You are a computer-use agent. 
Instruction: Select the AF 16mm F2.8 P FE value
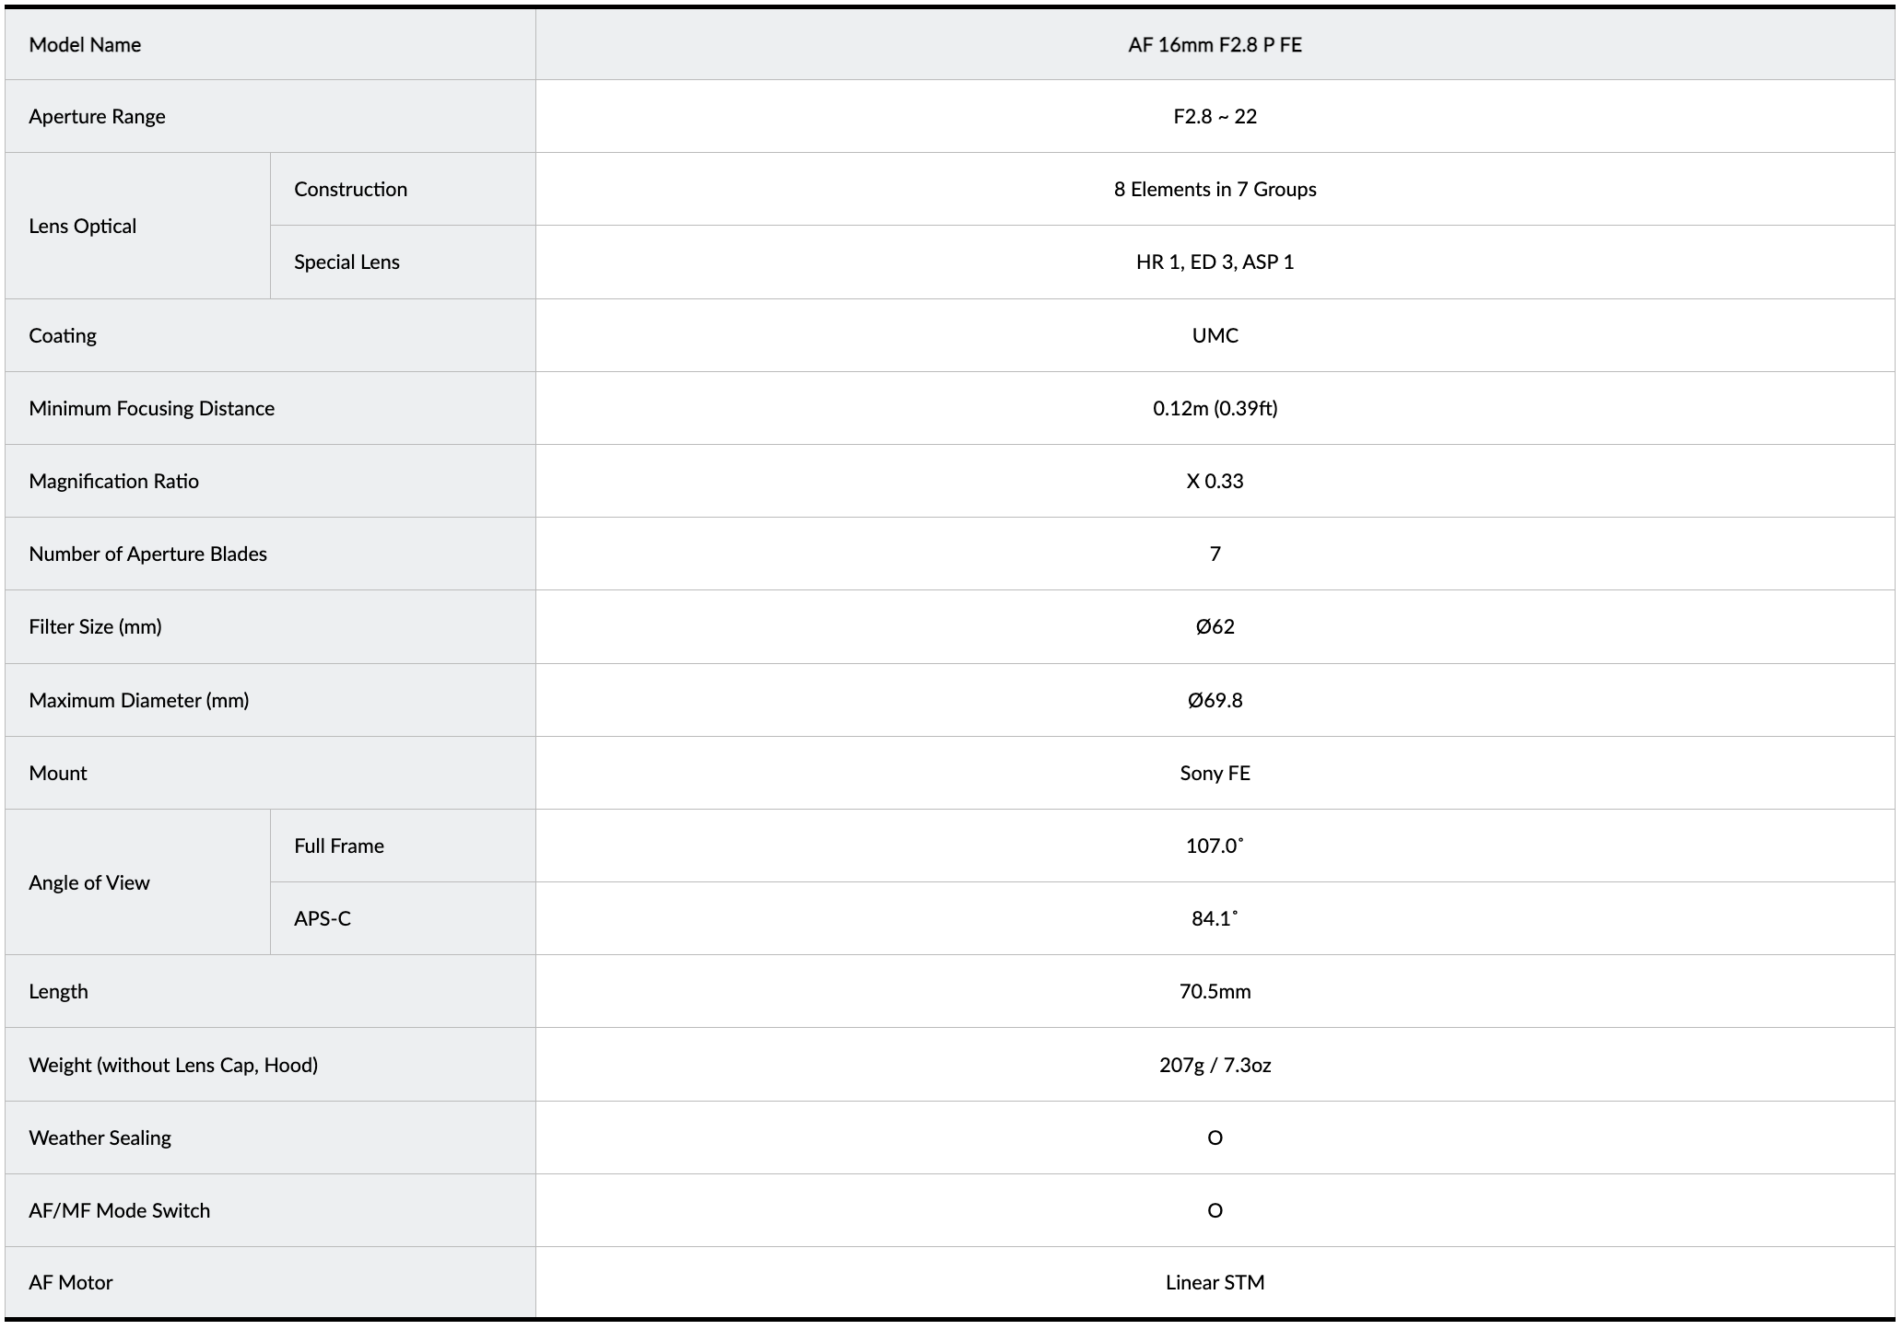(1215, 44)
